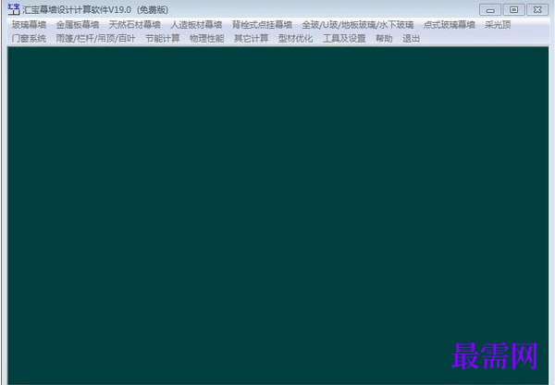
Task: Maximize the 汇宝幕墙设计计算软件 window
Action: [513, 10]
